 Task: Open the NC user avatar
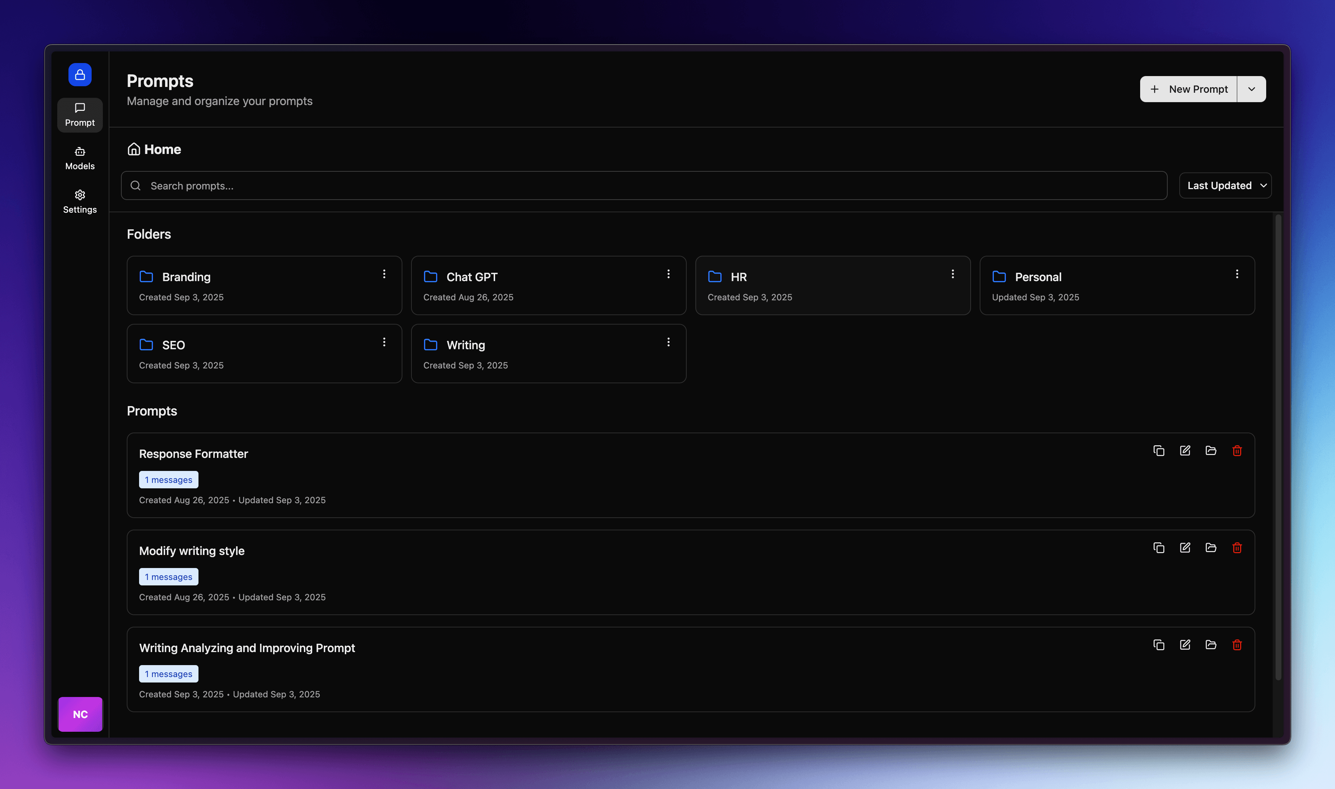click(x=80, y=714)
